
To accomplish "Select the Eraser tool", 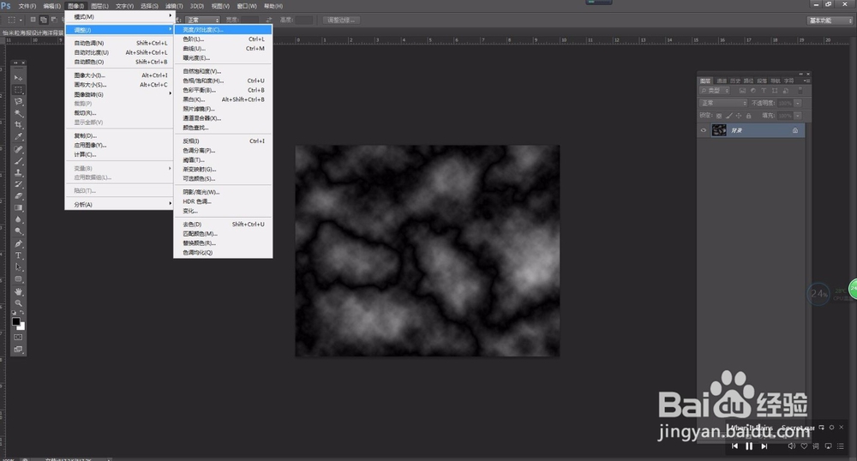I will coord(18,196).
